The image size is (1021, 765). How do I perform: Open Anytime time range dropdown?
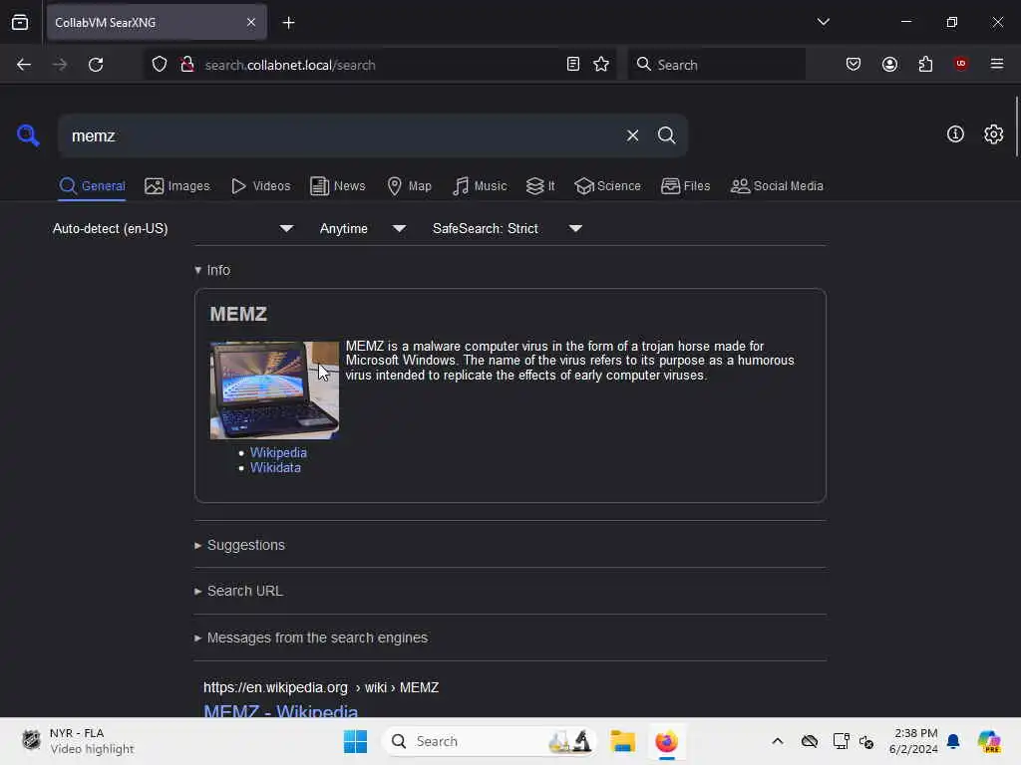[363, 228]
